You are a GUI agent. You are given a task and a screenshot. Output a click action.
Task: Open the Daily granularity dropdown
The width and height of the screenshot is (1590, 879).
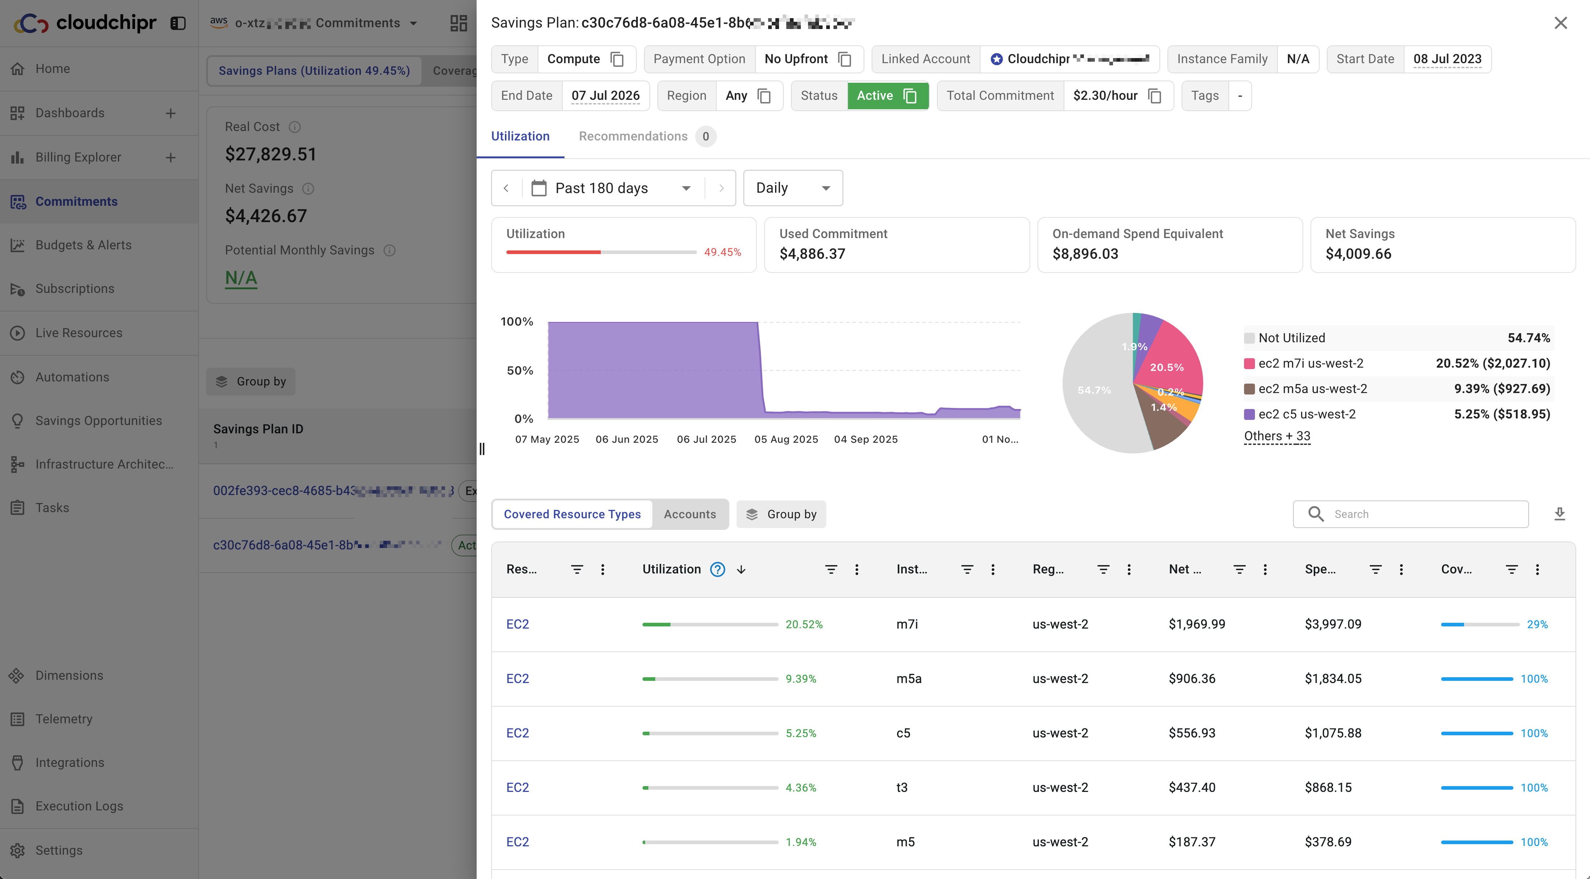point(792,188)
